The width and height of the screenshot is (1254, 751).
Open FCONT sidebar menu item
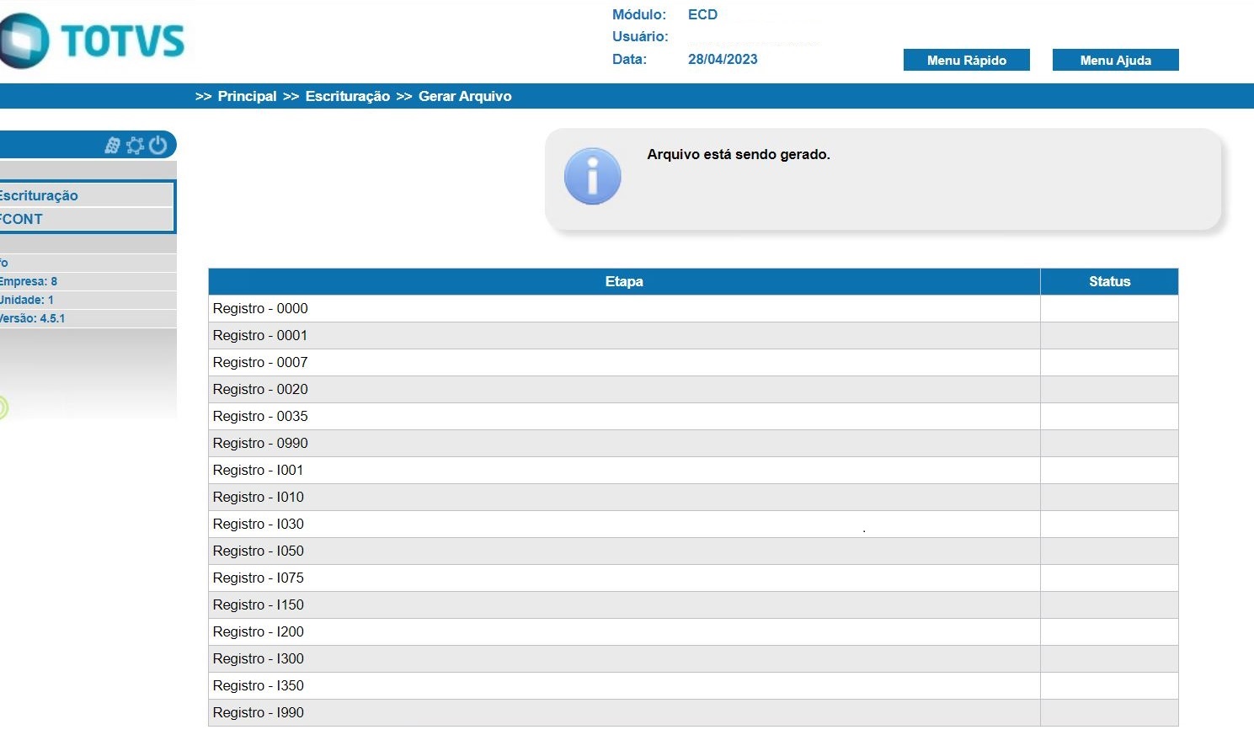coord(86,219)
